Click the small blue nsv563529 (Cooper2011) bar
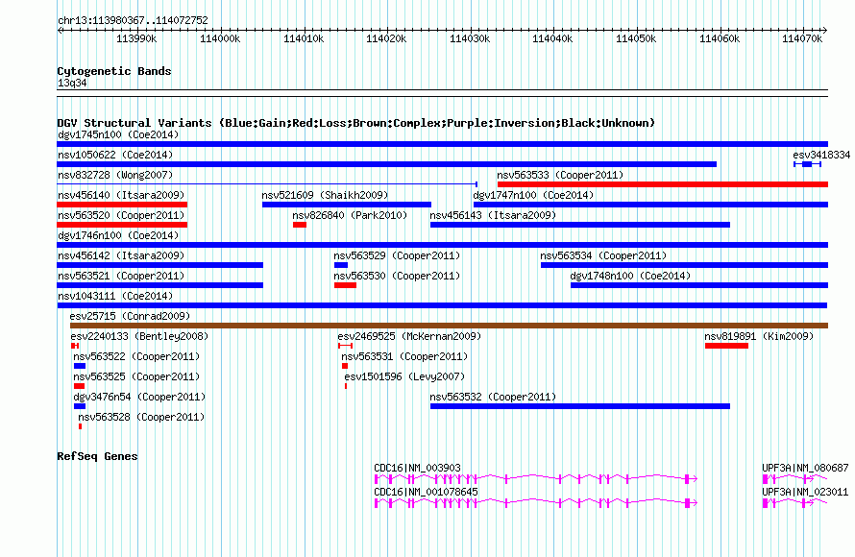Viewport: 855px width, 557px height. (x=341, y=265)
